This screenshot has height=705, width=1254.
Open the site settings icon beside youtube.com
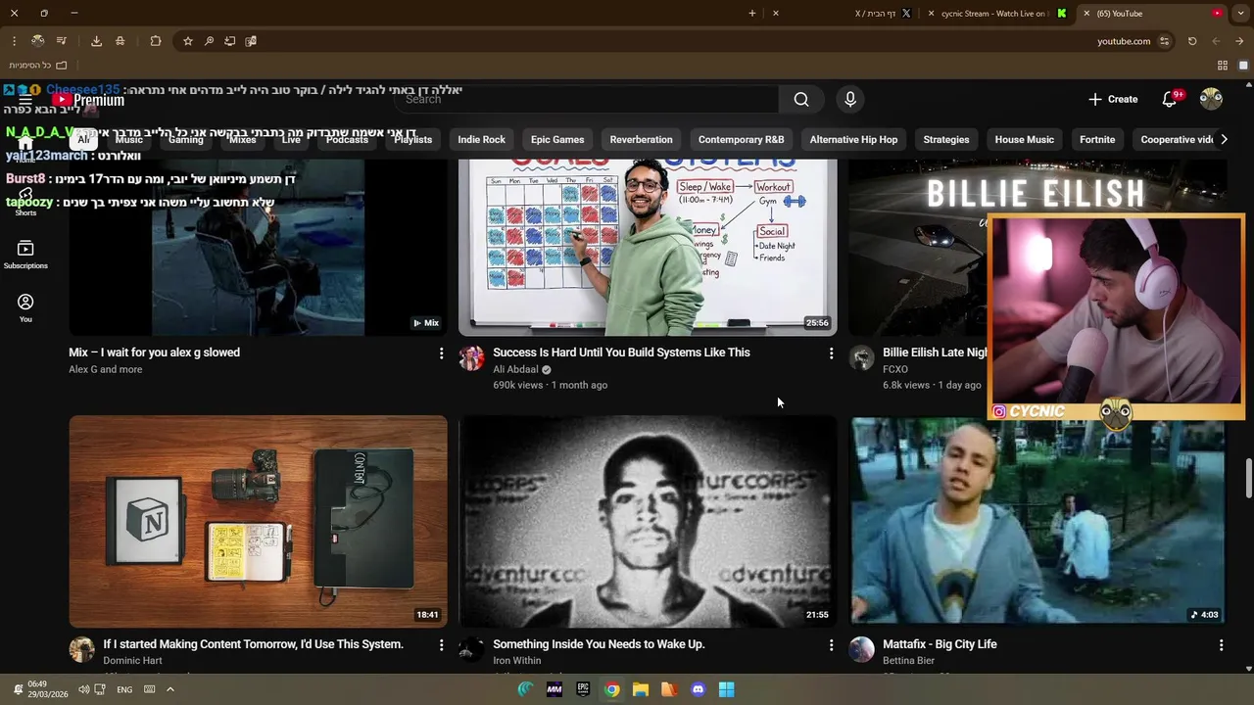1164,41
